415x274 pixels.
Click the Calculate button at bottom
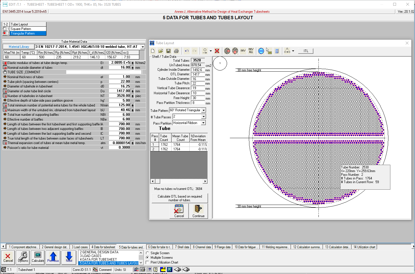tap(38, 257)
